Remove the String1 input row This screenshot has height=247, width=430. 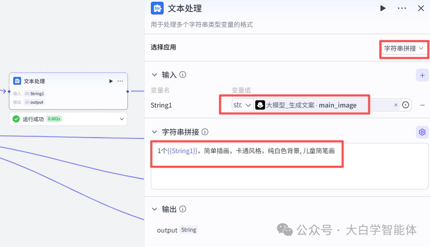pyautogui.click(x=422, y=105)
